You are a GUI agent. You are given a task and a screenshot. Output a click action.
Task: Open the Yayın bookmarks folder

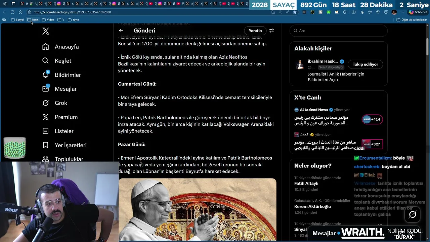point(73,20)
